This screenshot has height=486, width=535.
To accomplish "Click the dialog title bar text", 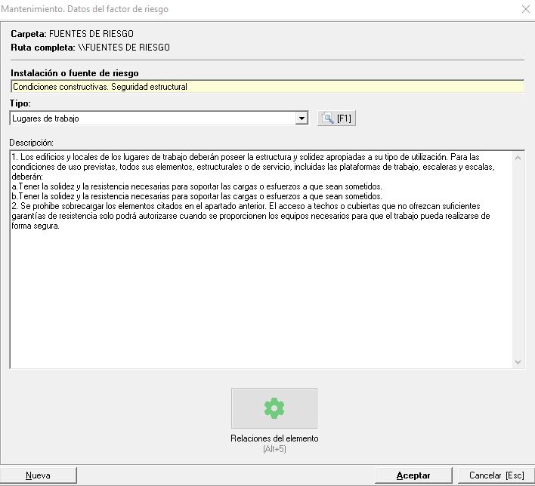I will coord(85,9).
